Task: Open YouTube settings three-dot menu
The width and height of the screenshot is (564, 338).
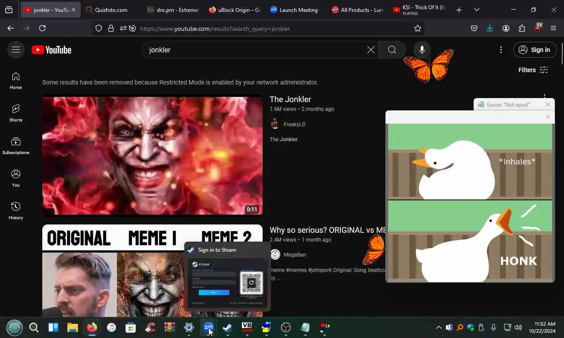Action: [x=501, y=50]
